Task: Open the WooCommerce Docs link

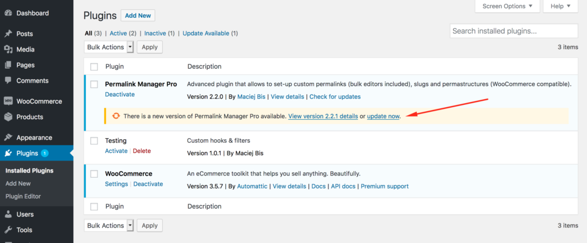Action: (x=319, y=186)
